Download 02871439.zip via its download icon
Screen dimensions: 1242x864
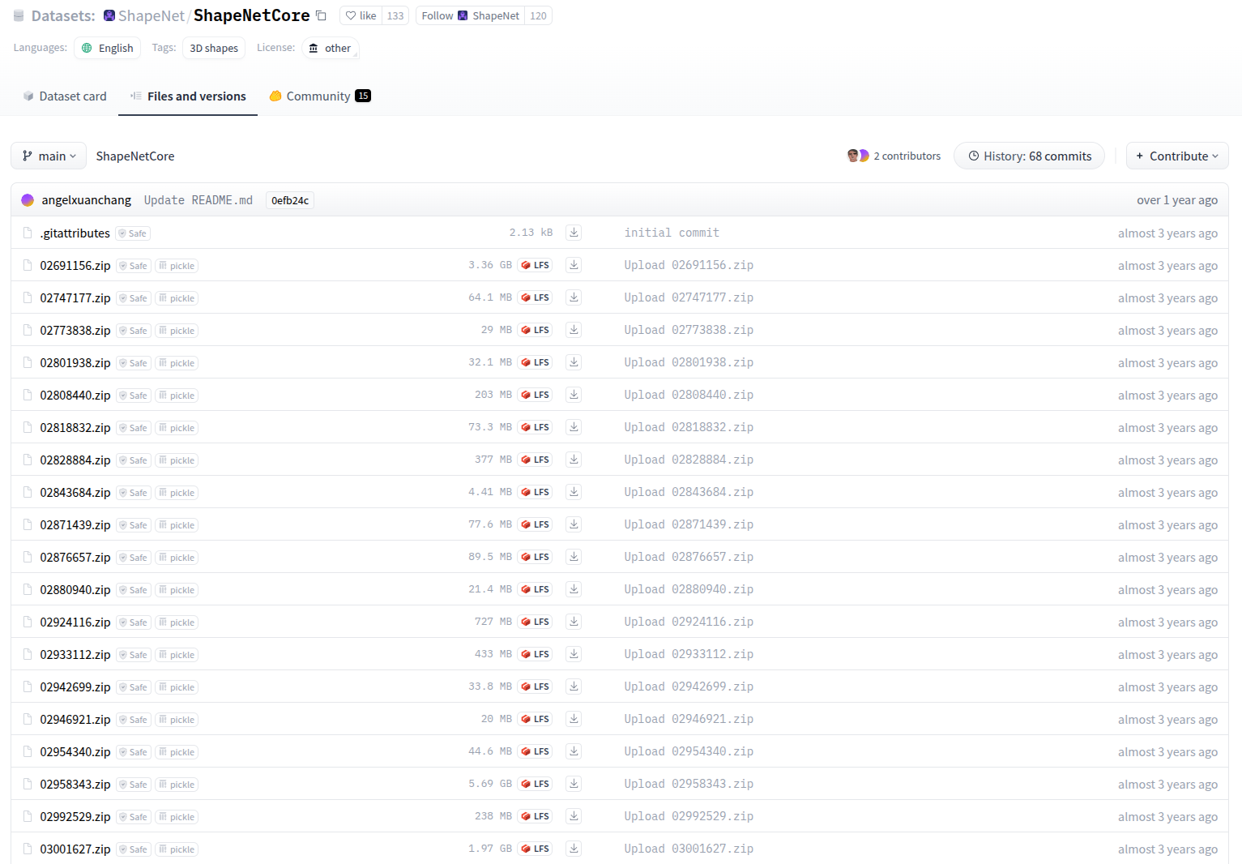(574, 524)
